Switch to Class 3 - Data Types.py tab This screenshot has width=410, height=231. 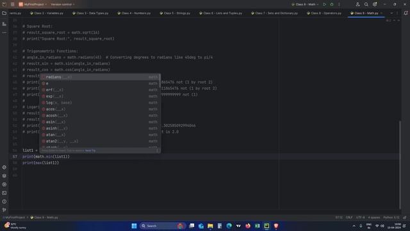pyautogui.click(x=90, y=13)
